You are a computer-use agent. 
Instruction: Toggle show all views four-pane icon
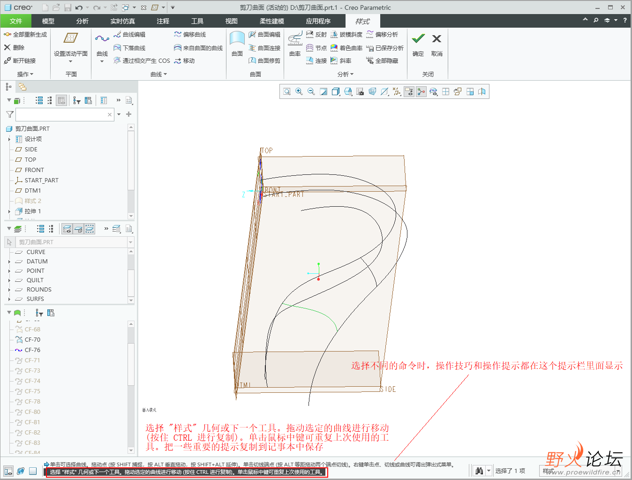tap(445, 91)
